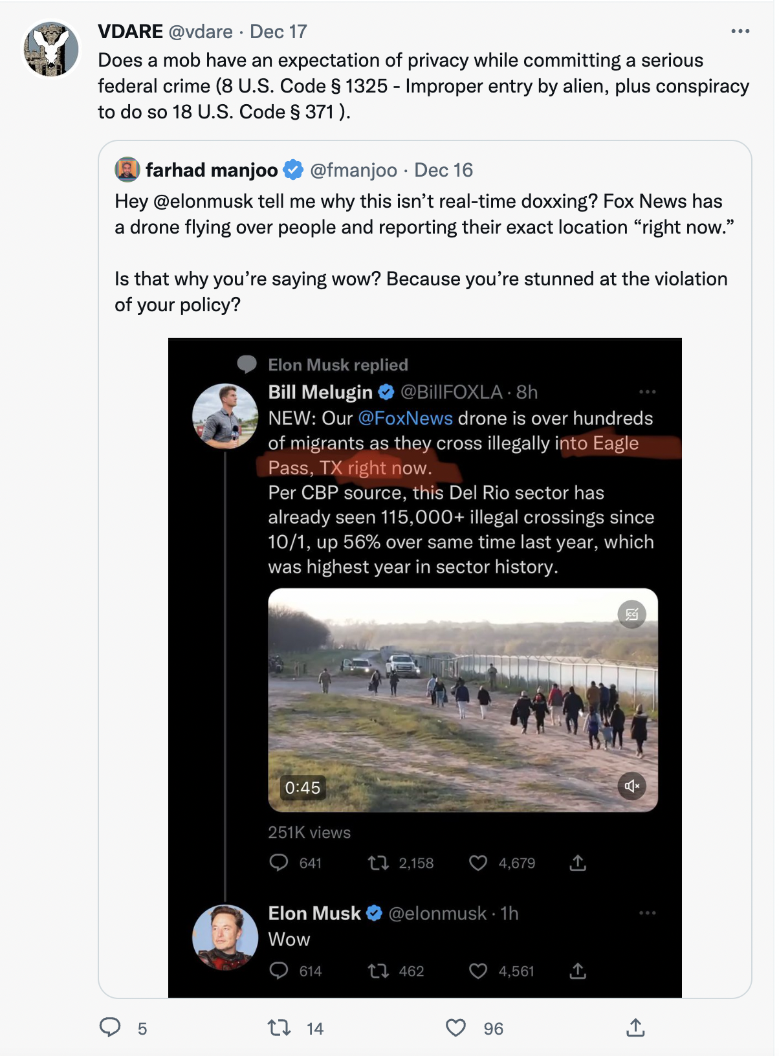Open Bill Melugin tweet's three-dot menu
This screenshot has width=779, height=1056.
point(647,392)
